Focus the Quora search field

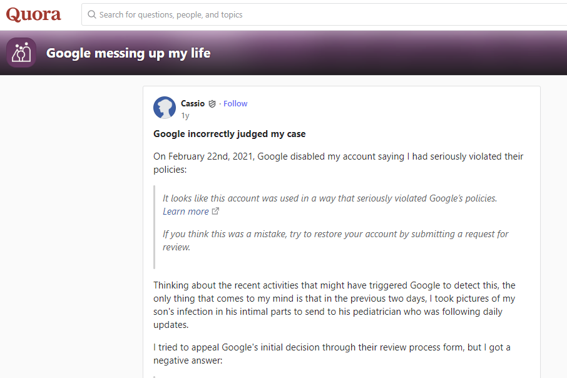pos(313,14)
